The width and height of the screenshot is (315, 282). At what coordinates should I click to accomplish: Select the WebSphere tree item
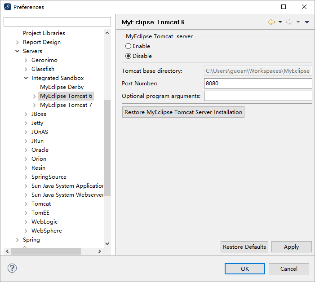(47, 231)
